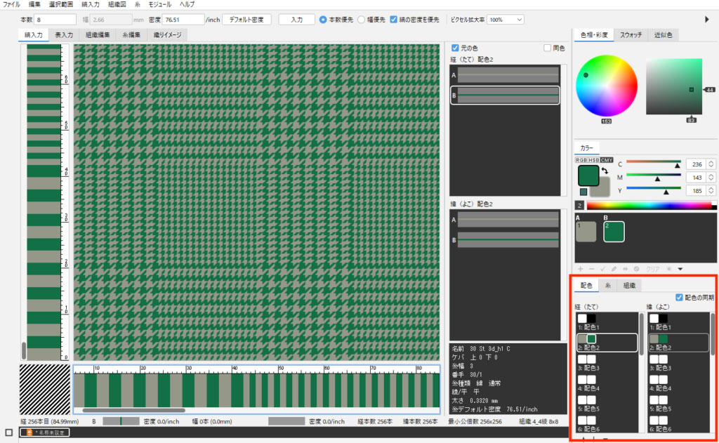Click the orange document icon in bottom bar
The width and height of the screenshot is (719, 443).
click(x=29, y=432)
